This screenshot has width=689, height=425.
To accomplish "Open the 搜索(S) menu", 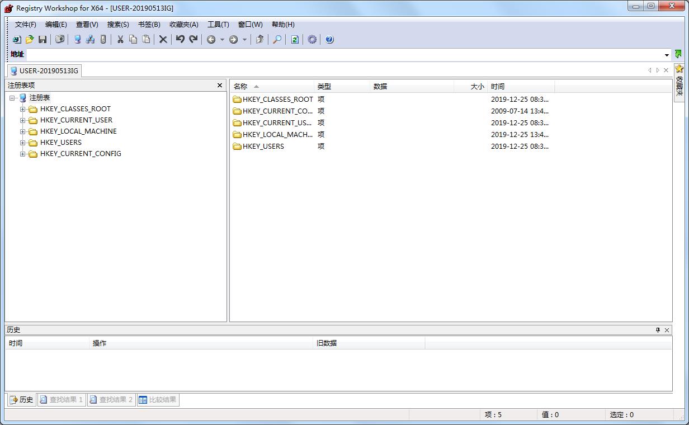I will point(118,25).
